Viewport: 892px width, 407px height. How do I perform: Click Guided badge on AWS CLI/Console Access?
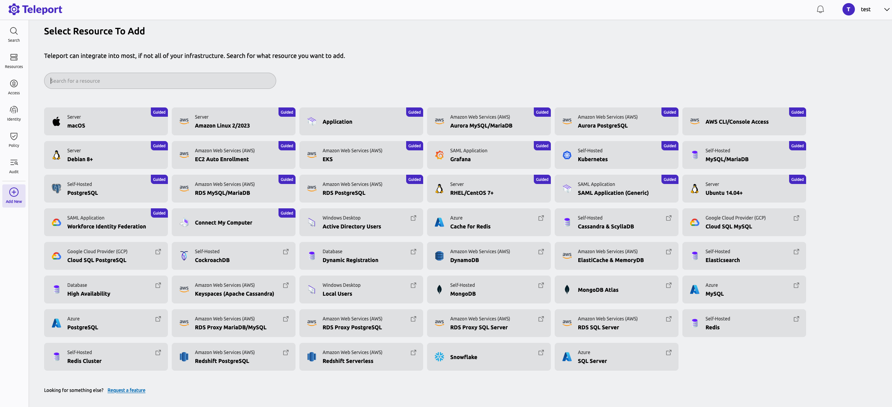coord(797,112)
